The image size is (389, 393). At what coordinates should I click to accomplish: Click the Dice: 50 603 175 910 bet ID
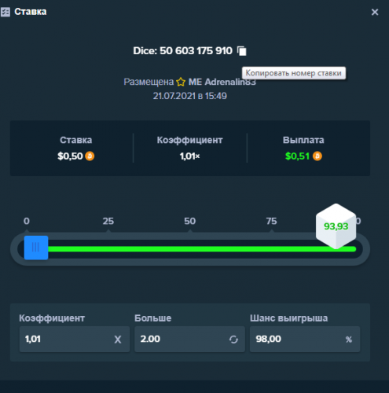(x=182, y=51)
